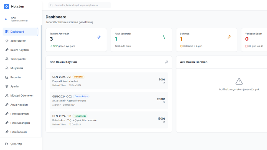The image size is (267, 150).
Task: Click the Filtre Siparişleri wrench icon
Action: 7,123
